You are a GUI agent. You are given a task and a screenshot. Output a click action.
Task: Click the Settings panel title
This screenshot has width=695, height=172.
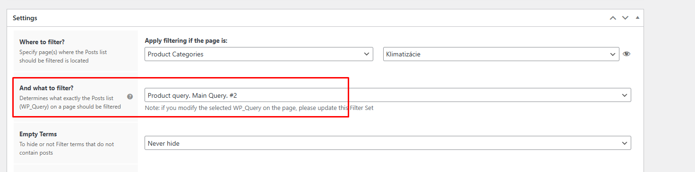point(25,18)
